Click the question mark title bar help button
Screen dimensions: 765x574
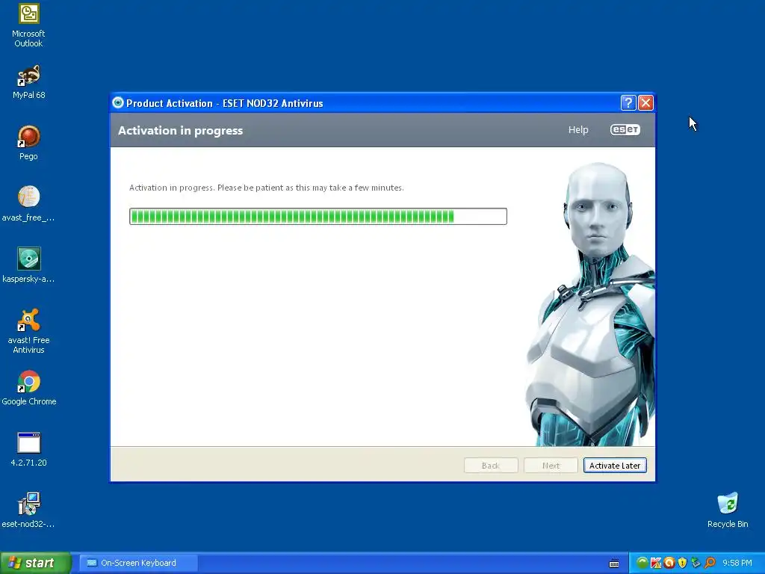(x=628, y=103)
